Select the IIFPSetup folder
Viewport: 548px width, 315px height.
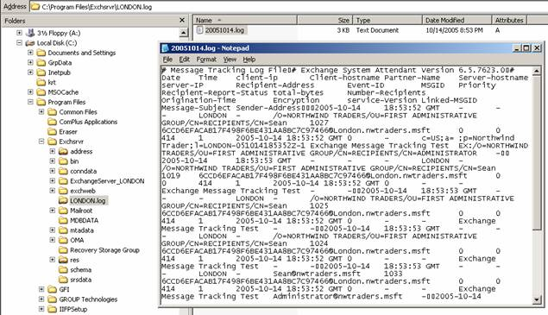pos(73,310)
